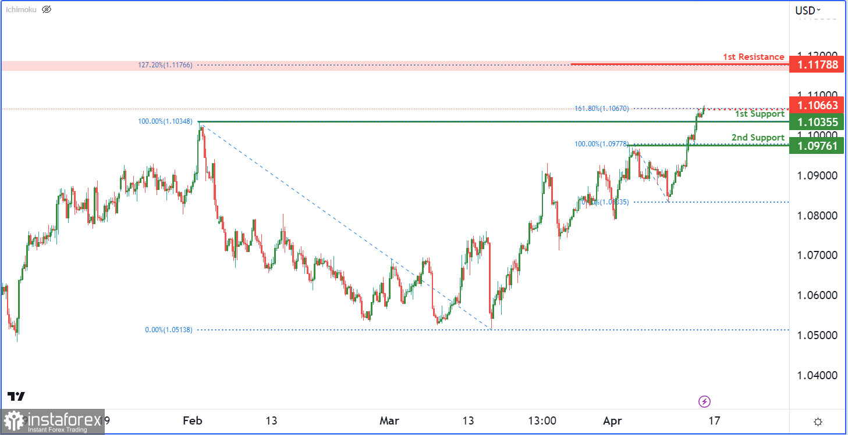
Task: Select the current price label 1.10663
Action: (x=817, y=105)
